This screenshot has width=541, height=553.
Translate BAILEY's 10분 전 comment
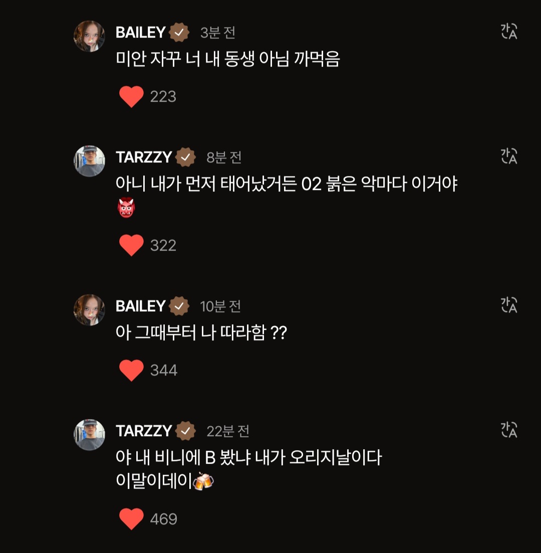tap(509, 305)
